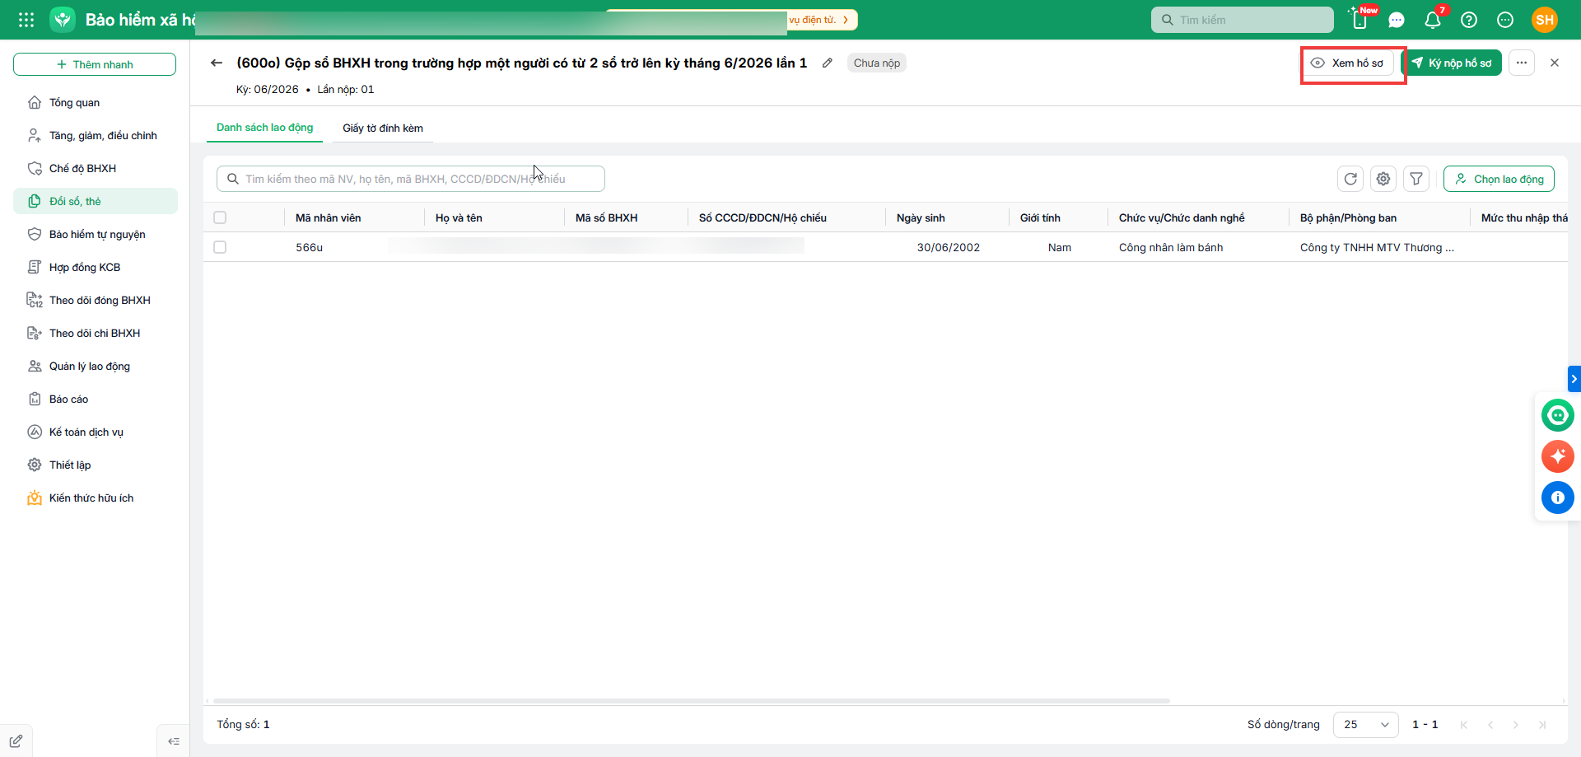Viewport: 1581px width, 757px height.
Task: Tick the checkbox for employee 566u
Action: coord(220,247)
